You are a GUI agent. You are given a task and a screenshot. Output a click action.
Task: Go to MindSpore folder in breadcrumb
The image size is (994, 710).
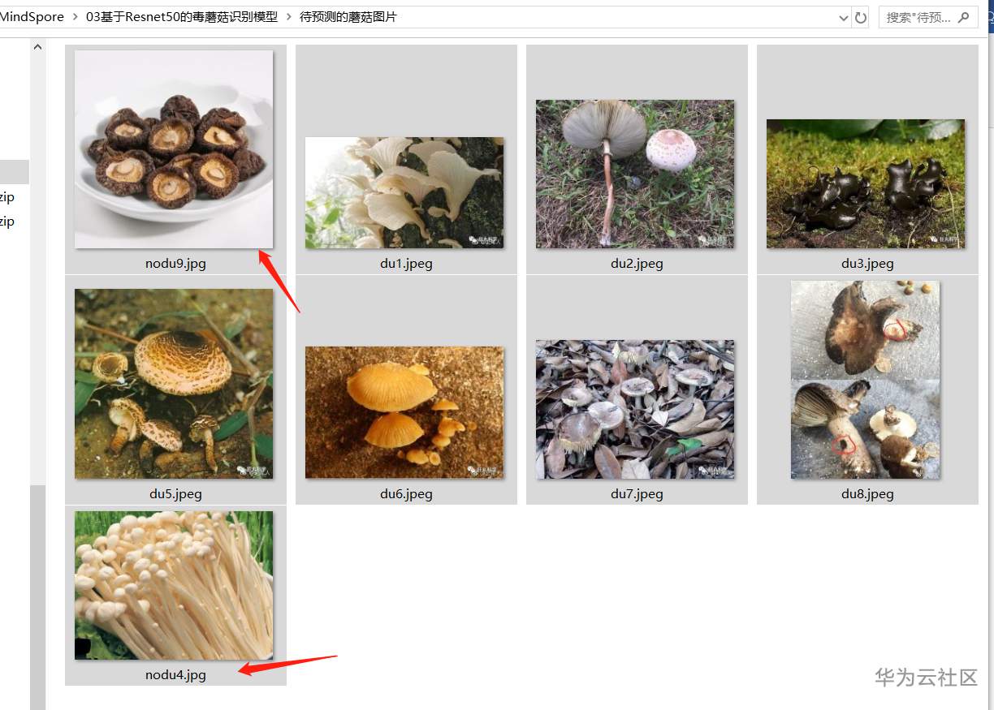32,16
